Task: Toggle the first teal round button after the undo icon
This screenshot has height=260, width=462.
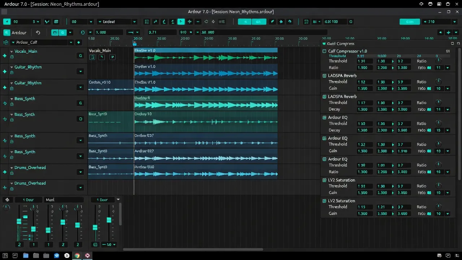Action: (55, 32)
